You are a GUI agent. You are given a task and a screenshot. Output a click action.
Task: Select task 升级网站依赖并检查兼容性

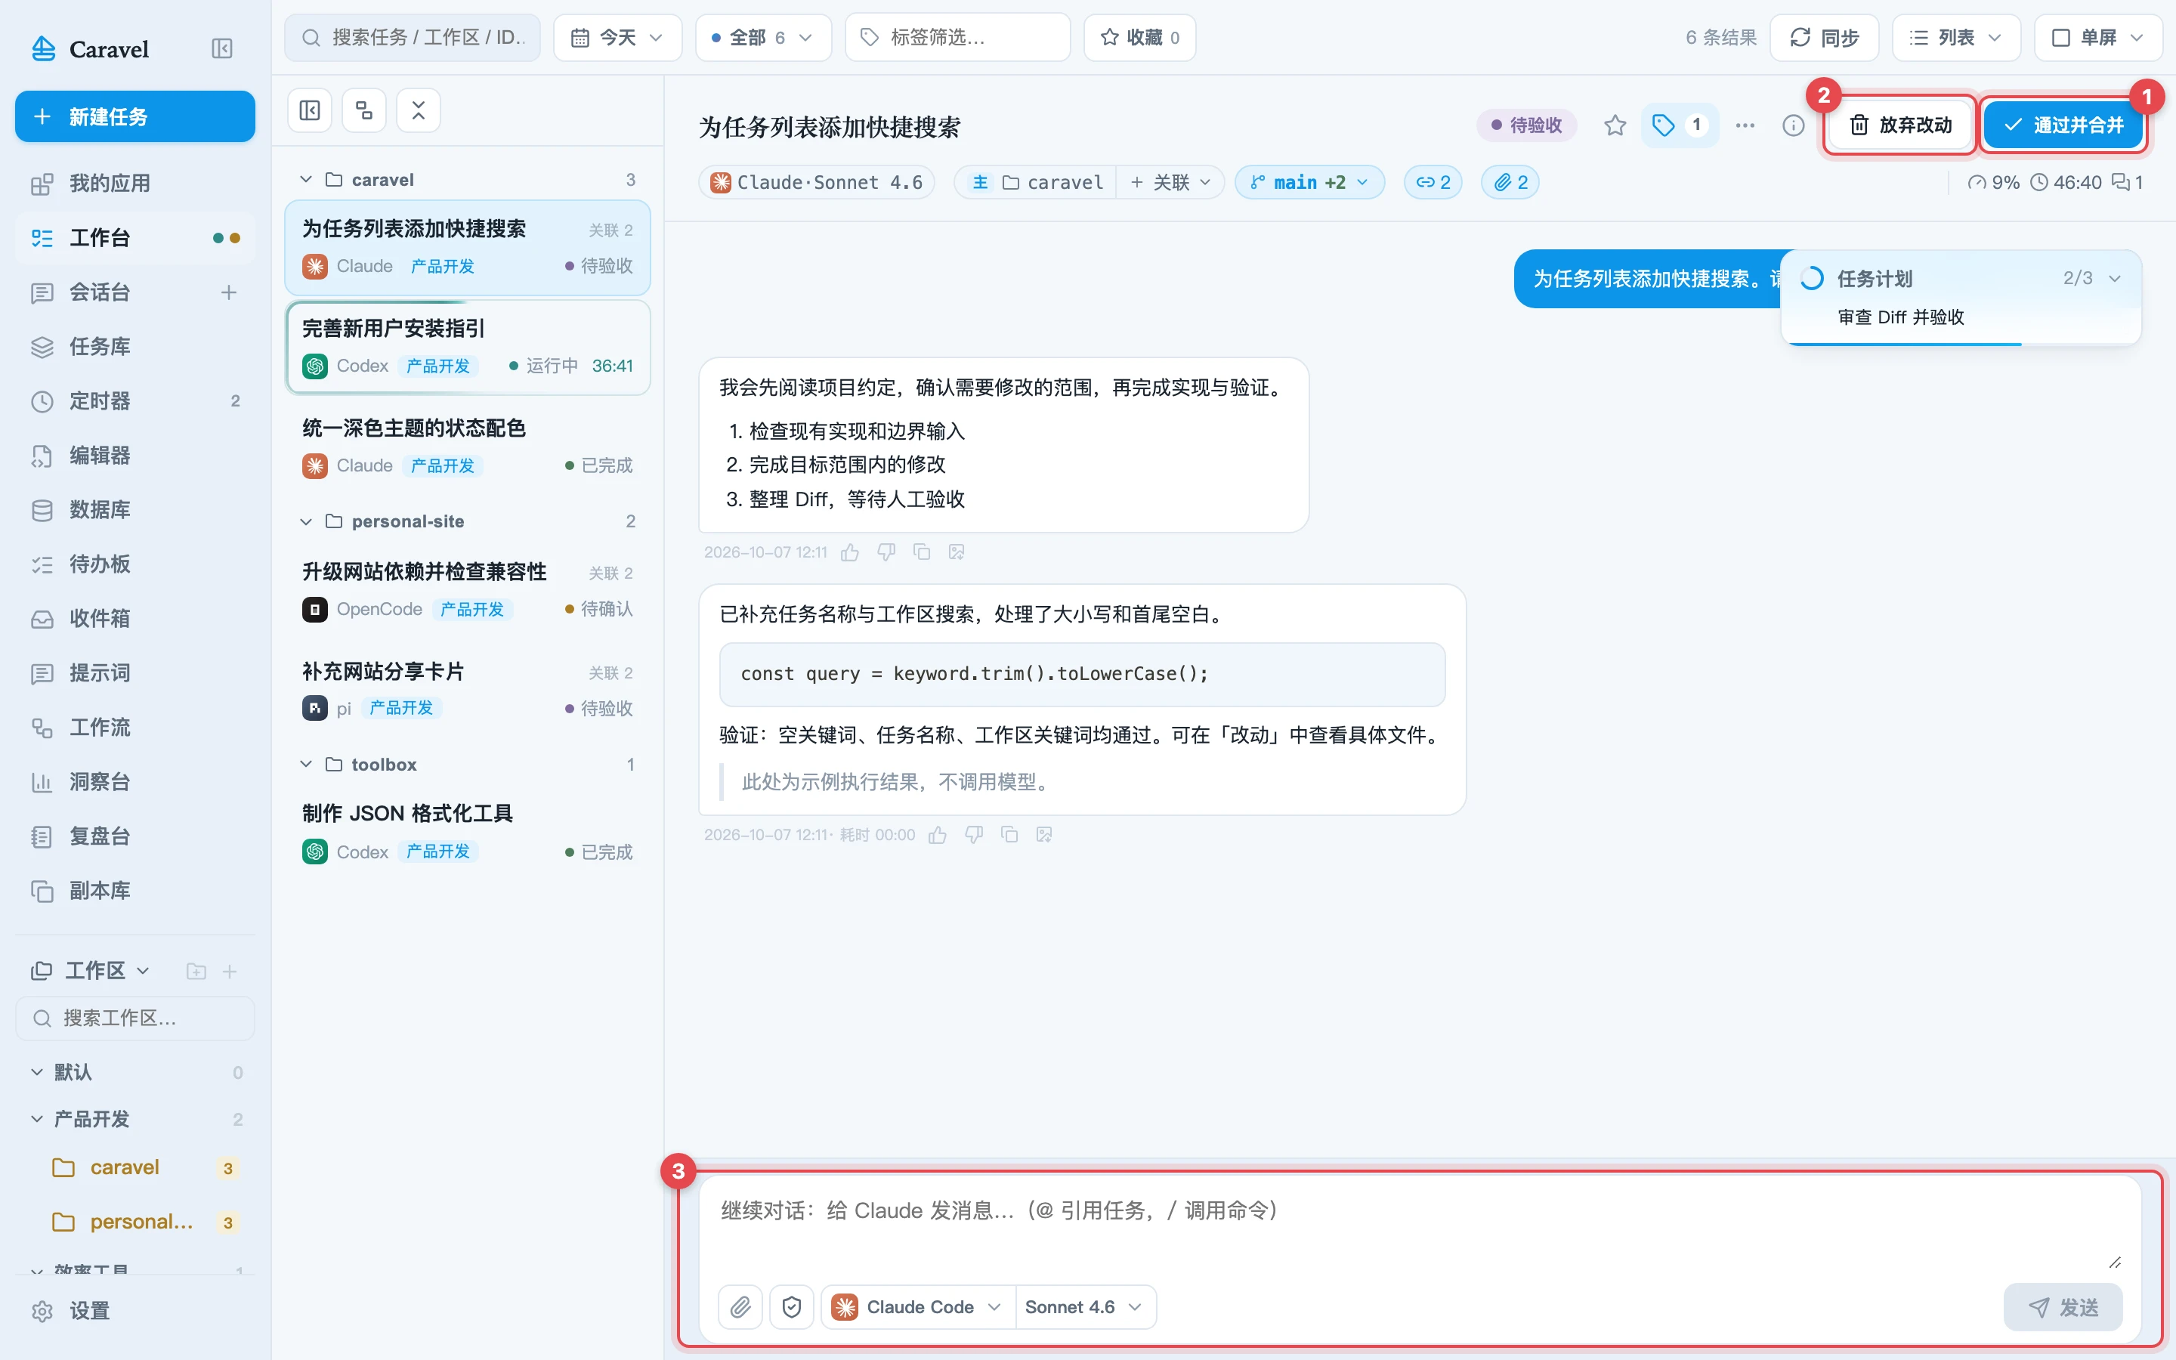click(x=468, y=590)
